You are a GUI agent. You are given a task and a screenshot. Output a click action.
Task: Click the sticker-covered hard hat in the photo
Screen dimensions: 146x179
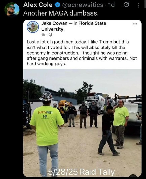[x=46, y=96]
